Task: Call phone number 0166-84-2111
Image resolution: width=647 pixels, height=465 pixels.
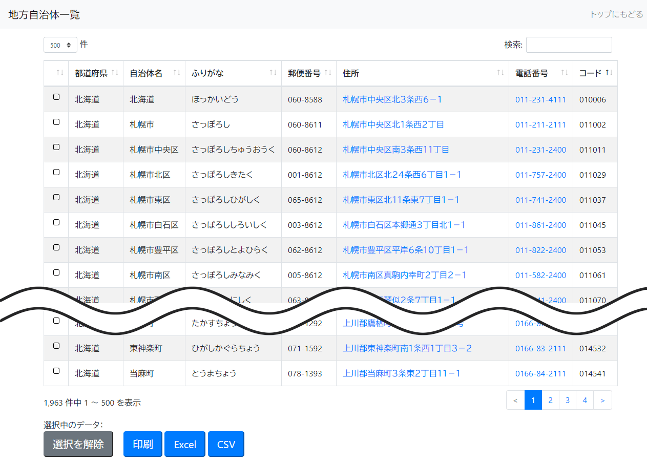Action: coord(540,373)
